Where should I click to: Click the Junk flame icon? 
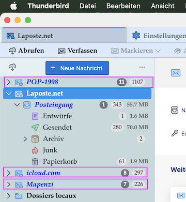pos(35,150)
